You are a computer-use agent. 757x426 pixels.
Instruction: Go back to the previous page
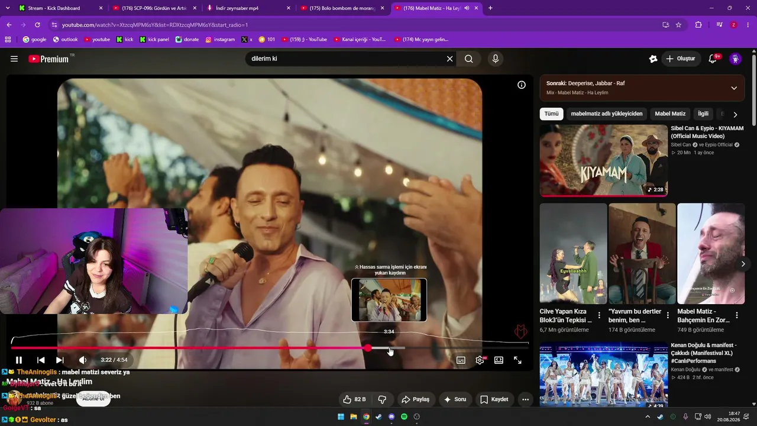tap(9, 25)
